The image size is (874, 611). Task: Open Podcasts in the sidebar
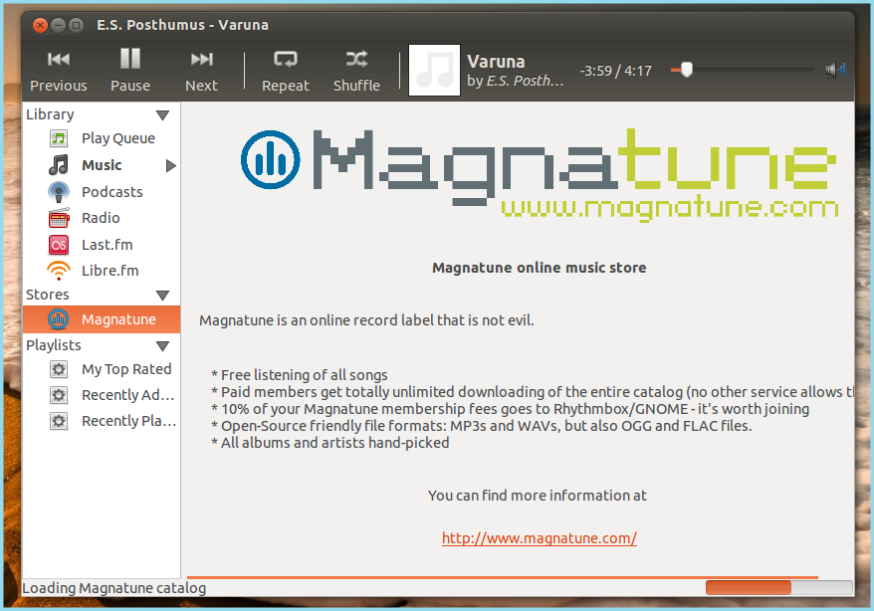[x=112, y=192]
